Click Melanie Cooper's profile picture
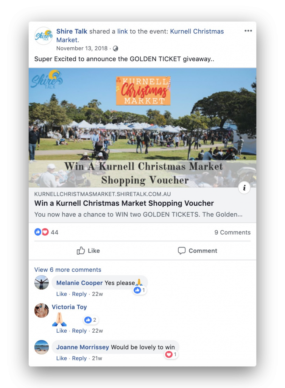 click(42, 282)
